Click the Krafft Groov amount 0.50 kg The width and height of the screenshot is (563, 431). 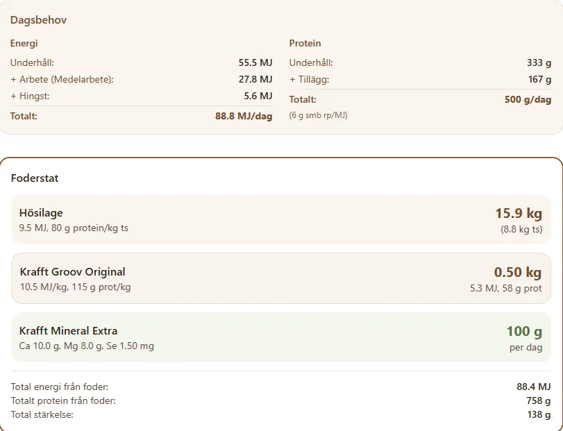pyautogui.click(x=517, y=272)
